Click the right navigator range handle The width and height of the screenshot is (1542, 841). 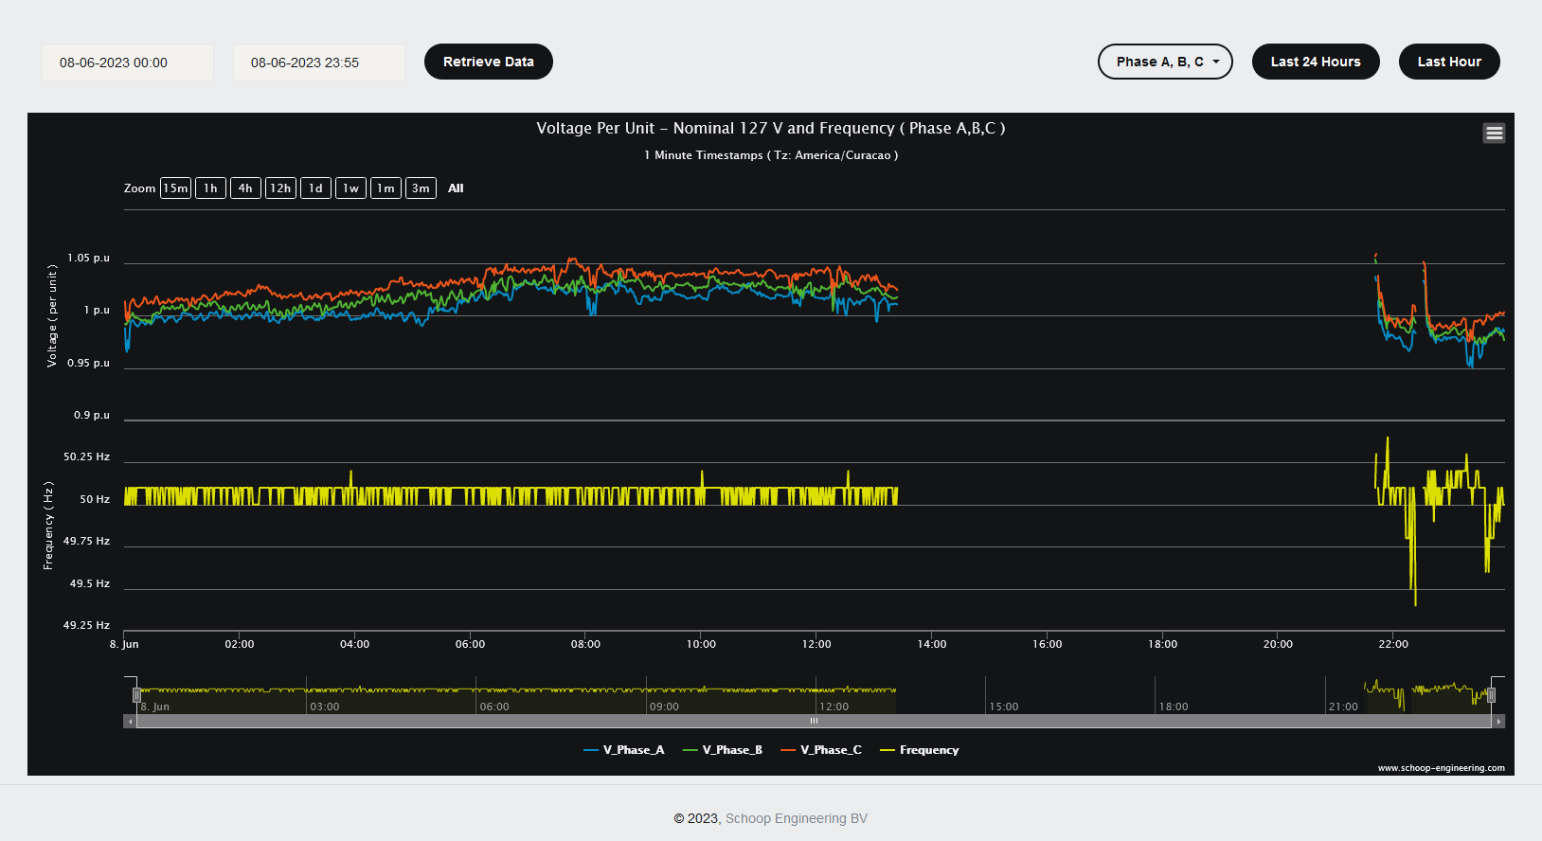tap(1491, 695)
